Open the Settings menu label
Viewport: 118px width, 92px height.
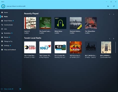pos(6,45)
